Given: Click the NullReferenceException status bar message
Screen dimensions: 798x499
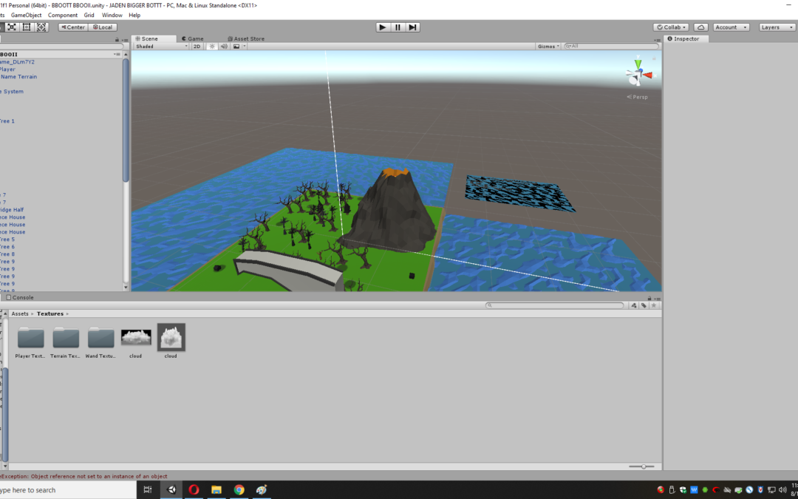Looking at the screenshot, I should 84,477.
